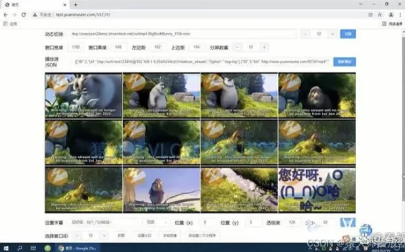Go back with the browser back arrow

click(x=6, y=15)
